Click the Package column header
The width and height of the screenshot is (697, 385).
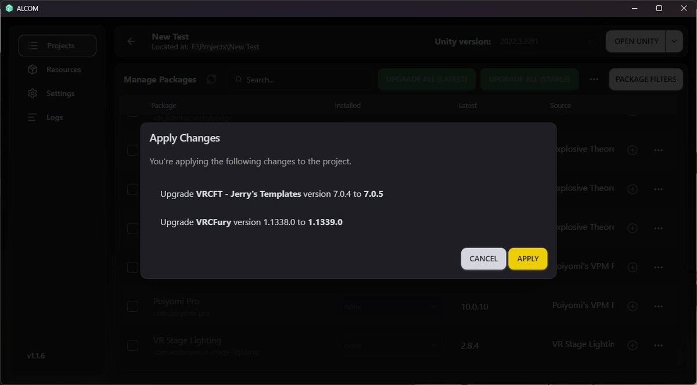(x=163, y=106)
